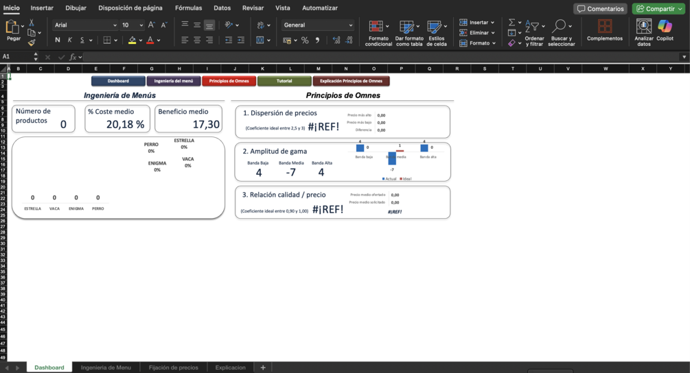Click the green Compartir button
The width and height of the screenshot is (690, 373).
pos(658,9)
